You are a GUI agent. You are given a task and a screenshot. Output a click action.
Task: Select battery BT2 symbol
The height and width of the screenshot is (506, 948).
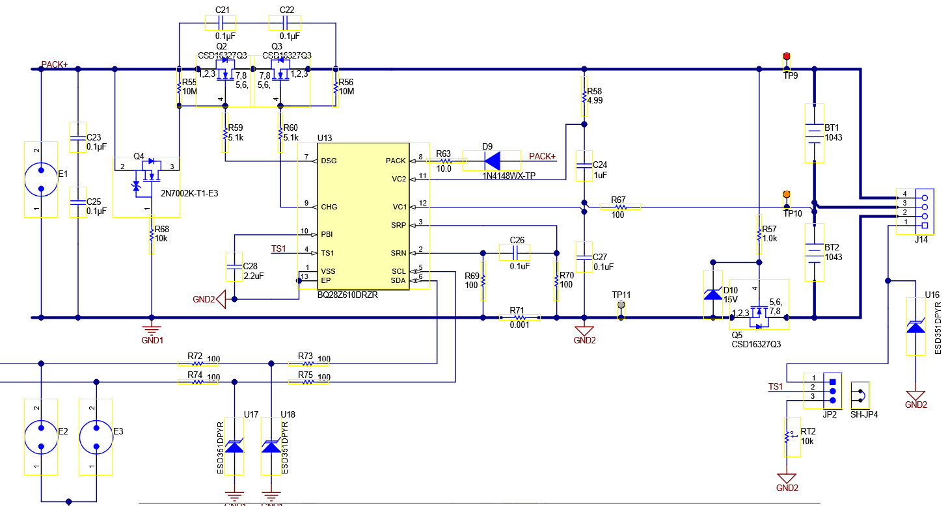(x=814, y=252)
